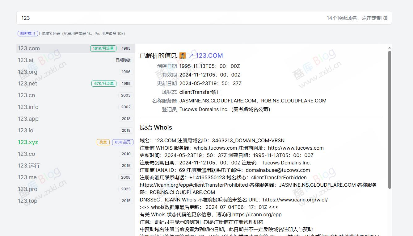Image resolution: width=413 pixels, height=236 pixels.
Task: Click the https://www.icann.org/wicf/ URL text
Action: tap(295, 200)
